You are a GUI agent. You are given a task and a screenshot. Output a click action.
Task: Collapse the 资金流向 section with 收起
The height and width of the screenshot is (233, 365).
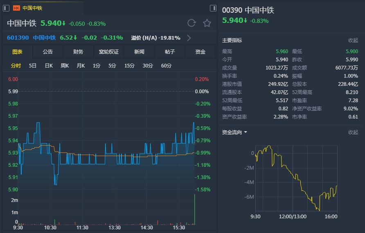pos(353,132)
